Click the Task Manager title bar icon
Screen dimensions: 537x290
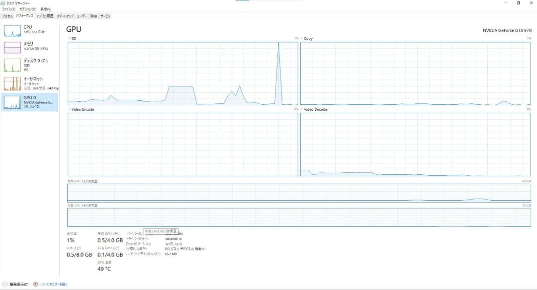click(x=3, y=3)
